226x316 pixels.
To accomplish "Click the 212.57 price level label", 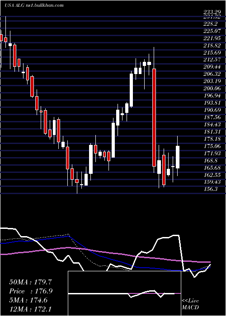I will 212,60.
